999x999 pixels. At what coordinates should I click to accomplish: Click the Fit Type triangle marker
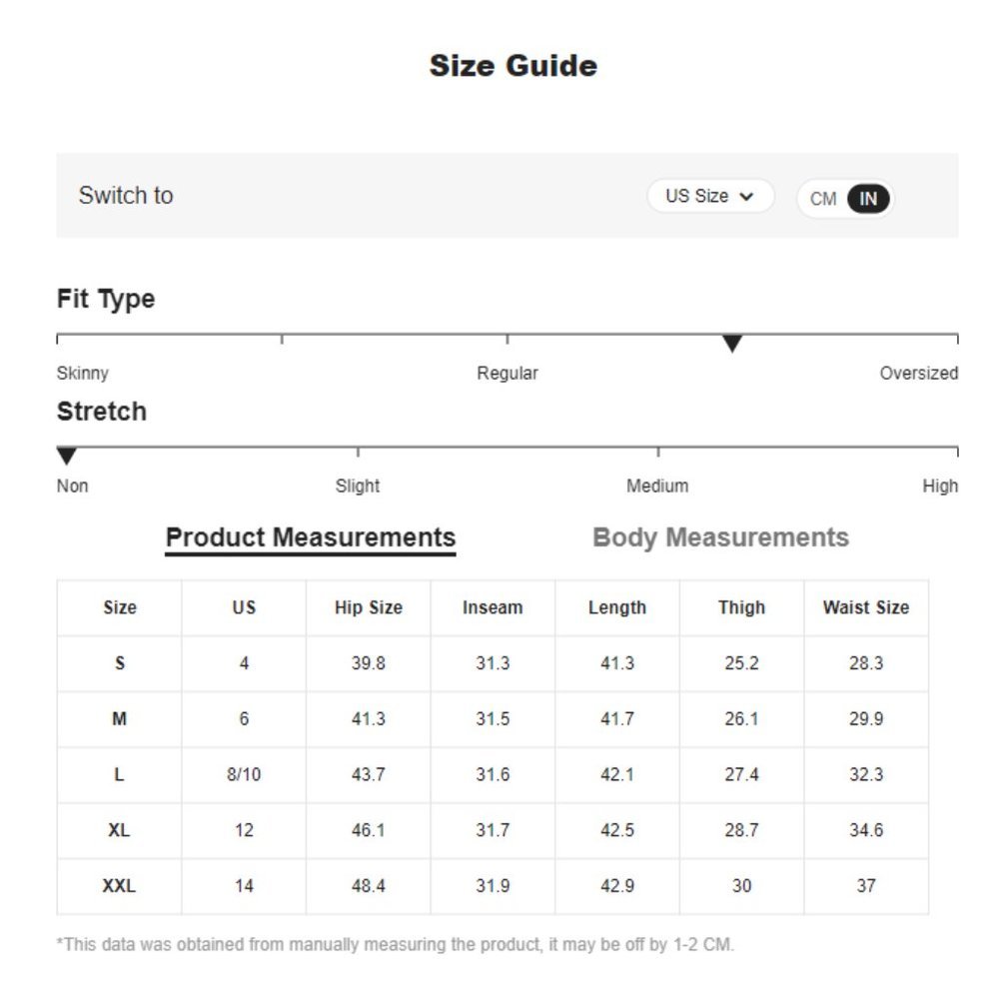tap(732, 345)
